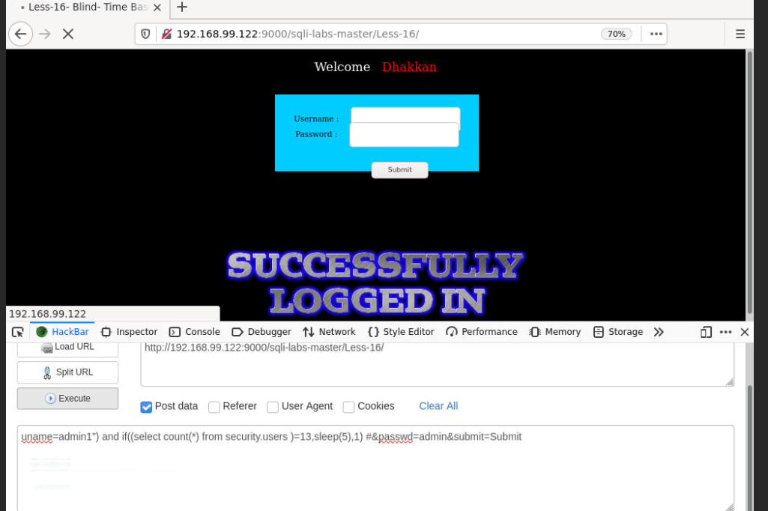Enable the User Agent checkbox

273,407
